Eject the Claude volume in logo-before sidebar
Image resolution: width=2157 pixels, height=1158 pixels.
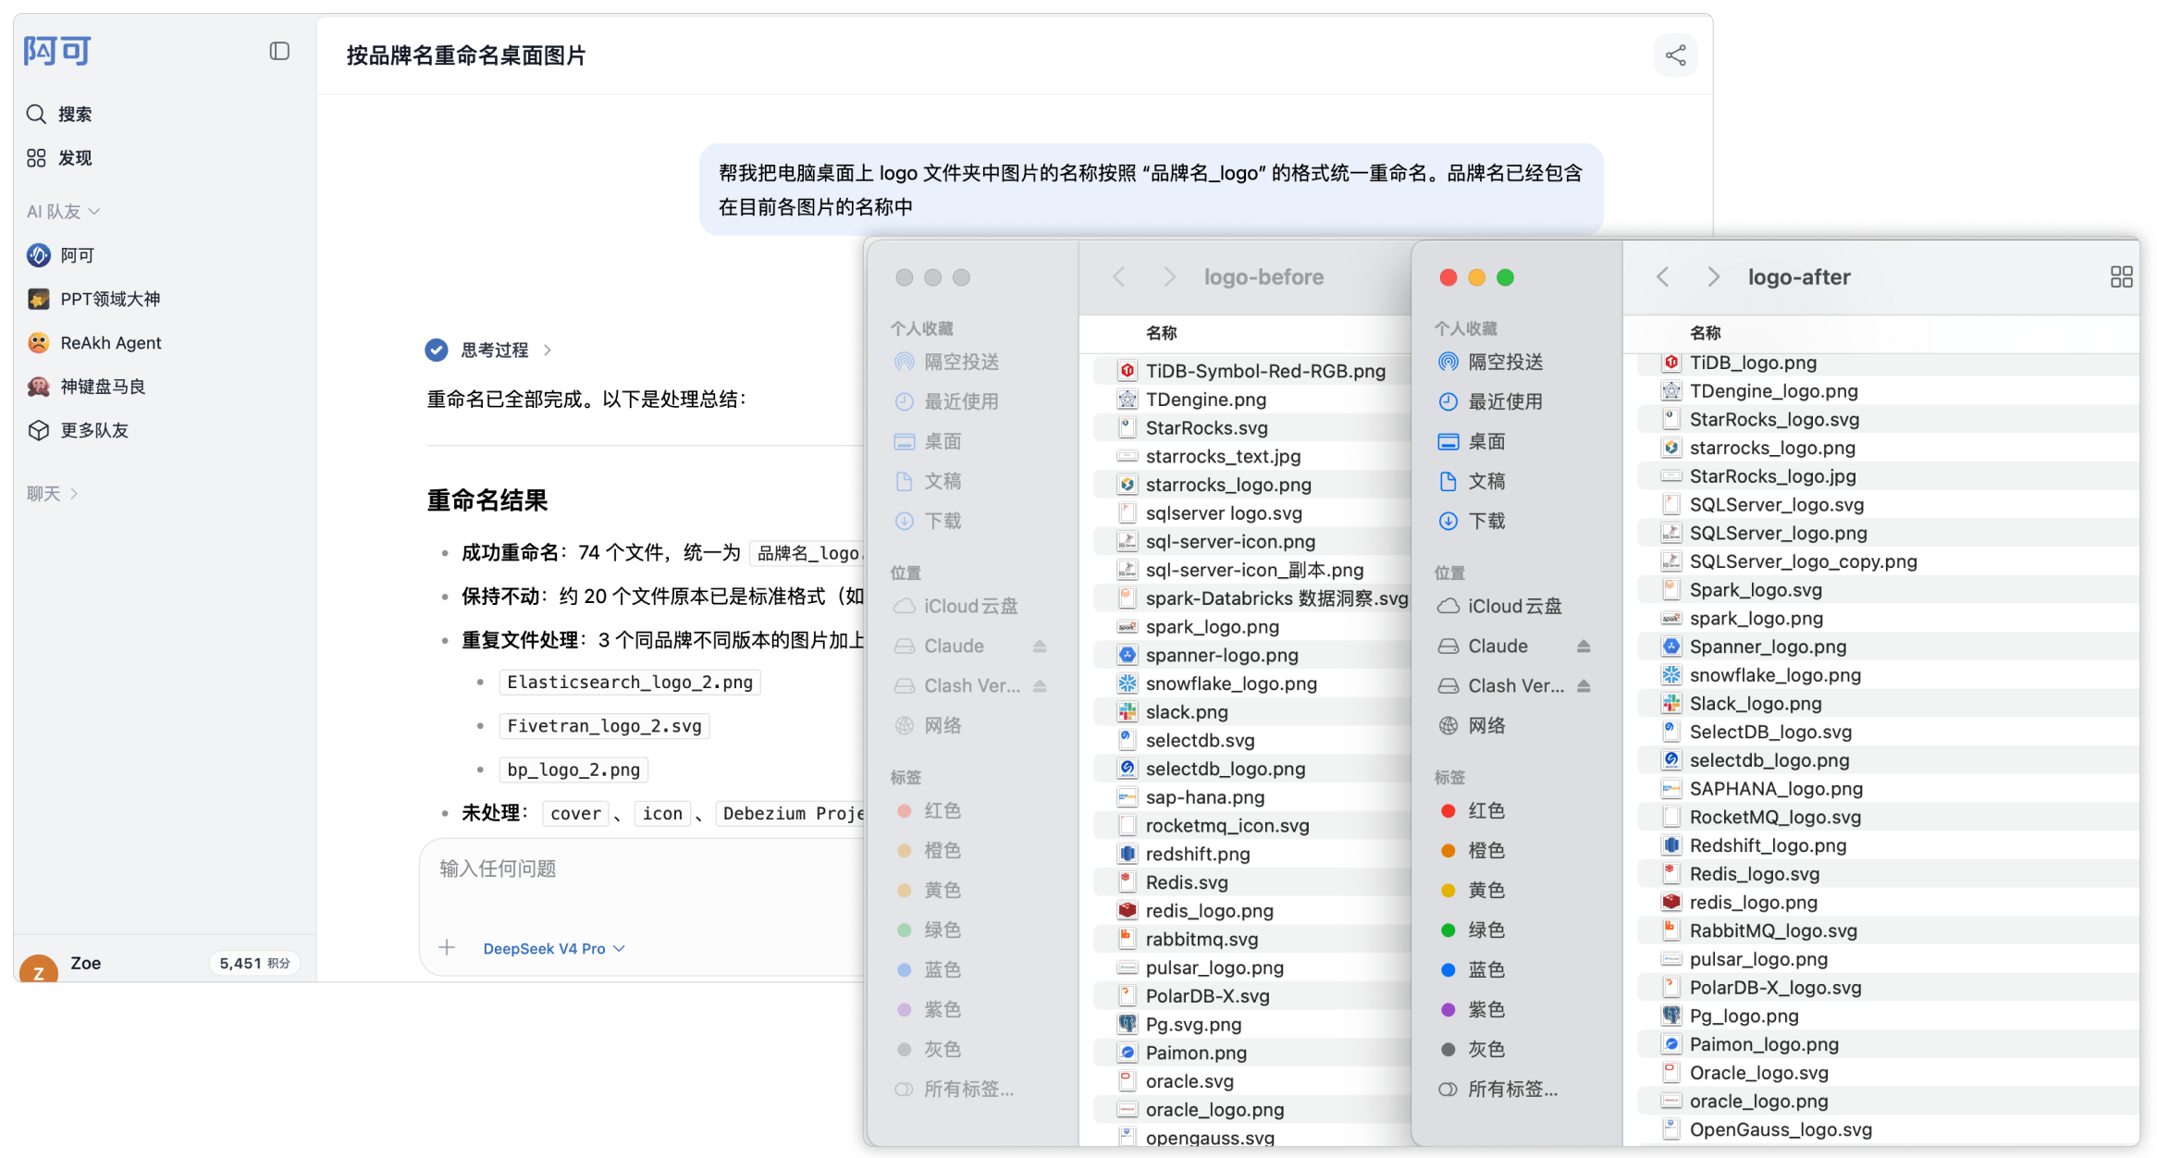1040,646
